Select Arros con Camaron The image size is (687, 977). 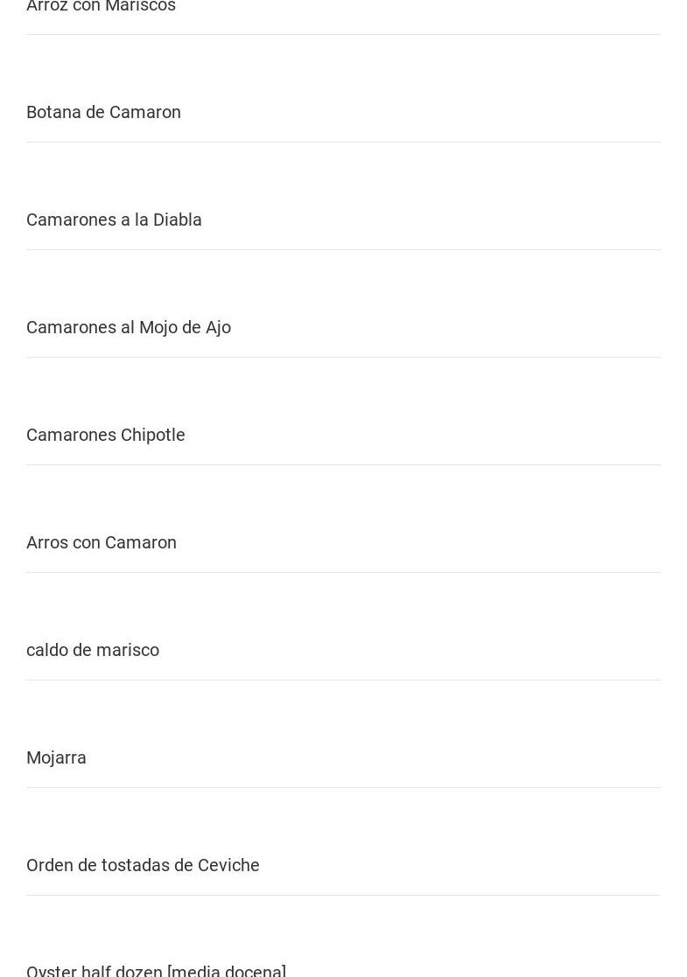coord(102,542)
